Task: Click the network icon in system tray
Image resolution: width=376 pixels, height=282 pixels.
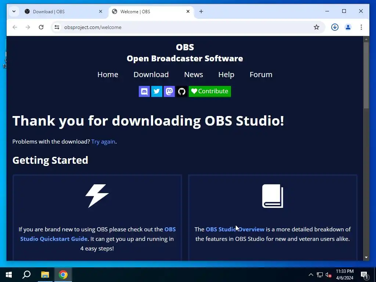Action: tap(320, 275)
